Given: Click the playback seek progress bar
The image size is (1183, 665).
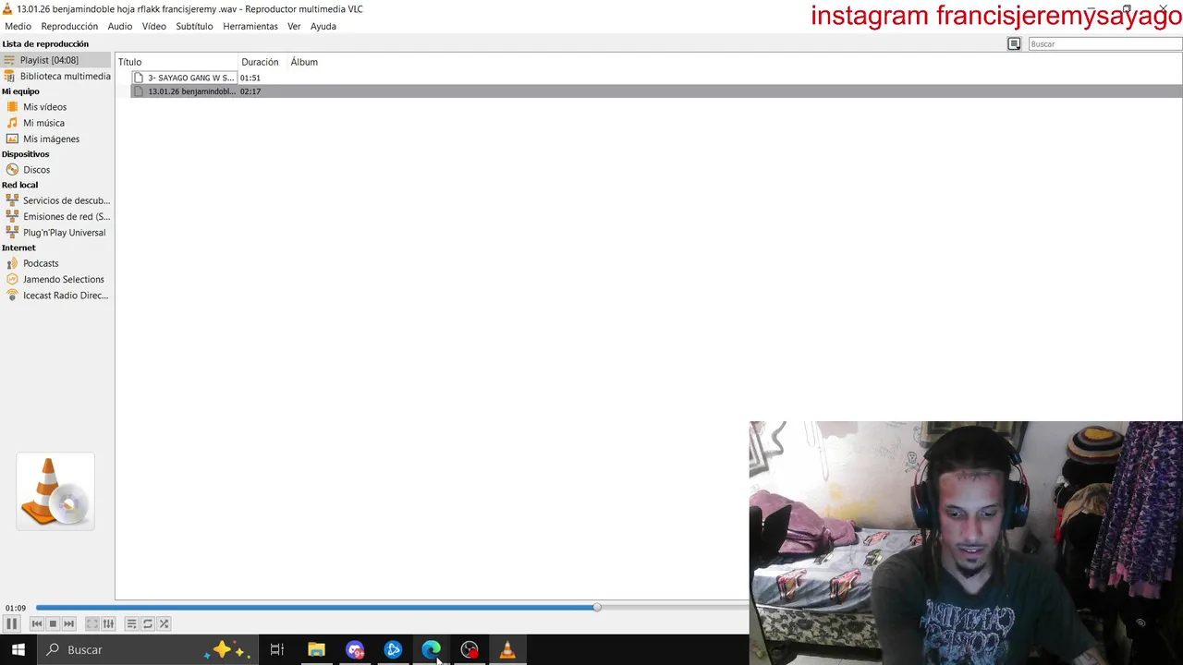Looking at the screenshot, I should [392, 607].
